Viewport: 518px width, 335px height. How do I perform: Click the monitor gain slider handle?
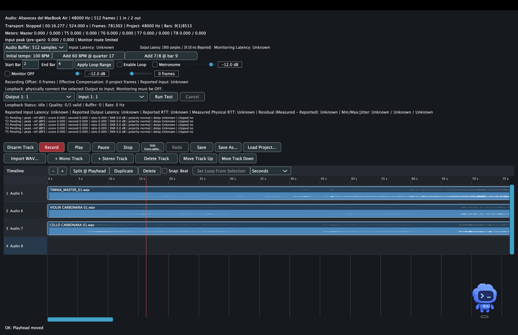(77, 74)
